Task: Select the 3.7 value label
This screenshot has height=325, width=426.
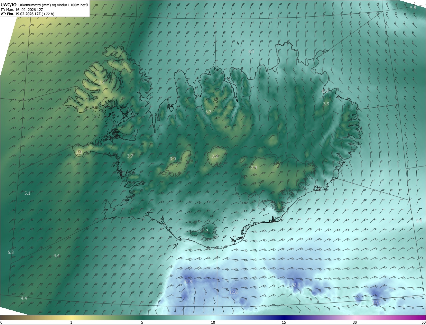Action: [130, 156]
